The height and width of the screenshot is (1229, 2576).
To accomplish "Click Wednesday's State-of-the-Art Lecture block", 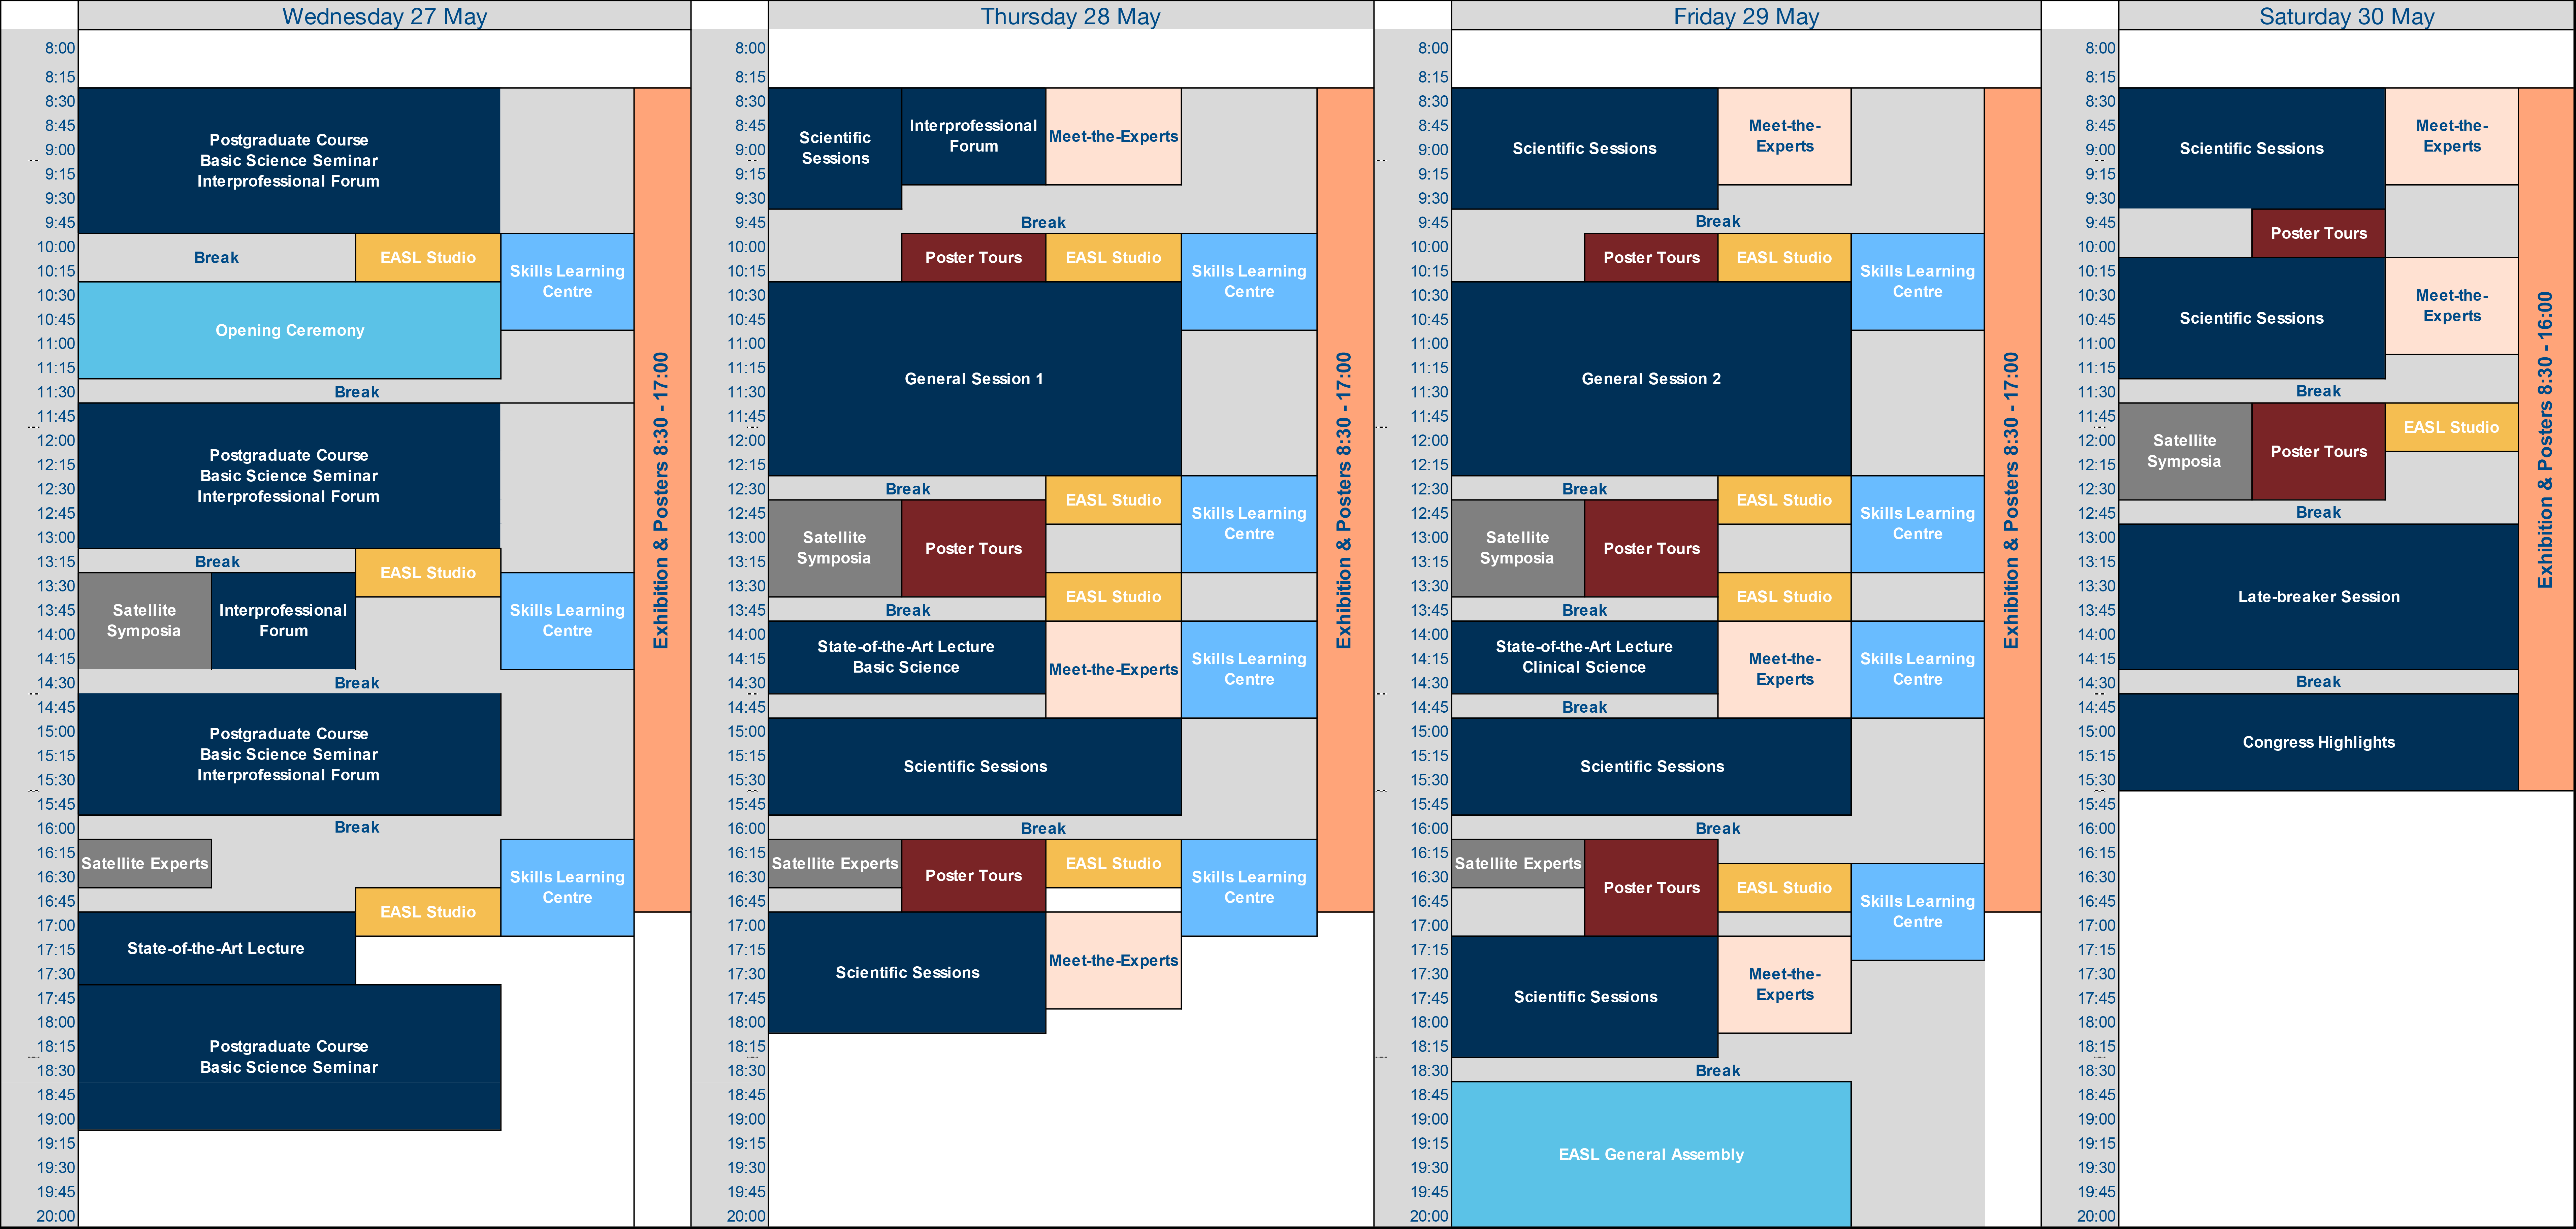I will 216,948.
